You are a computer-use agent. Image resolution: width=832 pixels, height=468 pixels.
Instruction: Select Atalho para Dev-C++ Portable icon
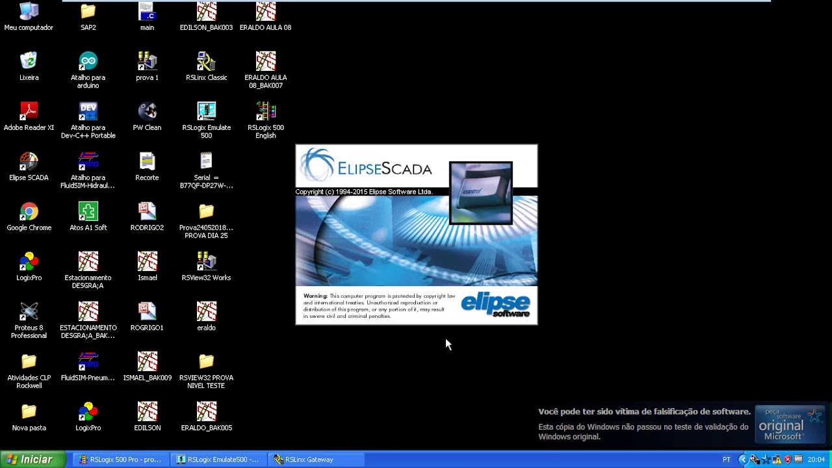click(88, 120)
